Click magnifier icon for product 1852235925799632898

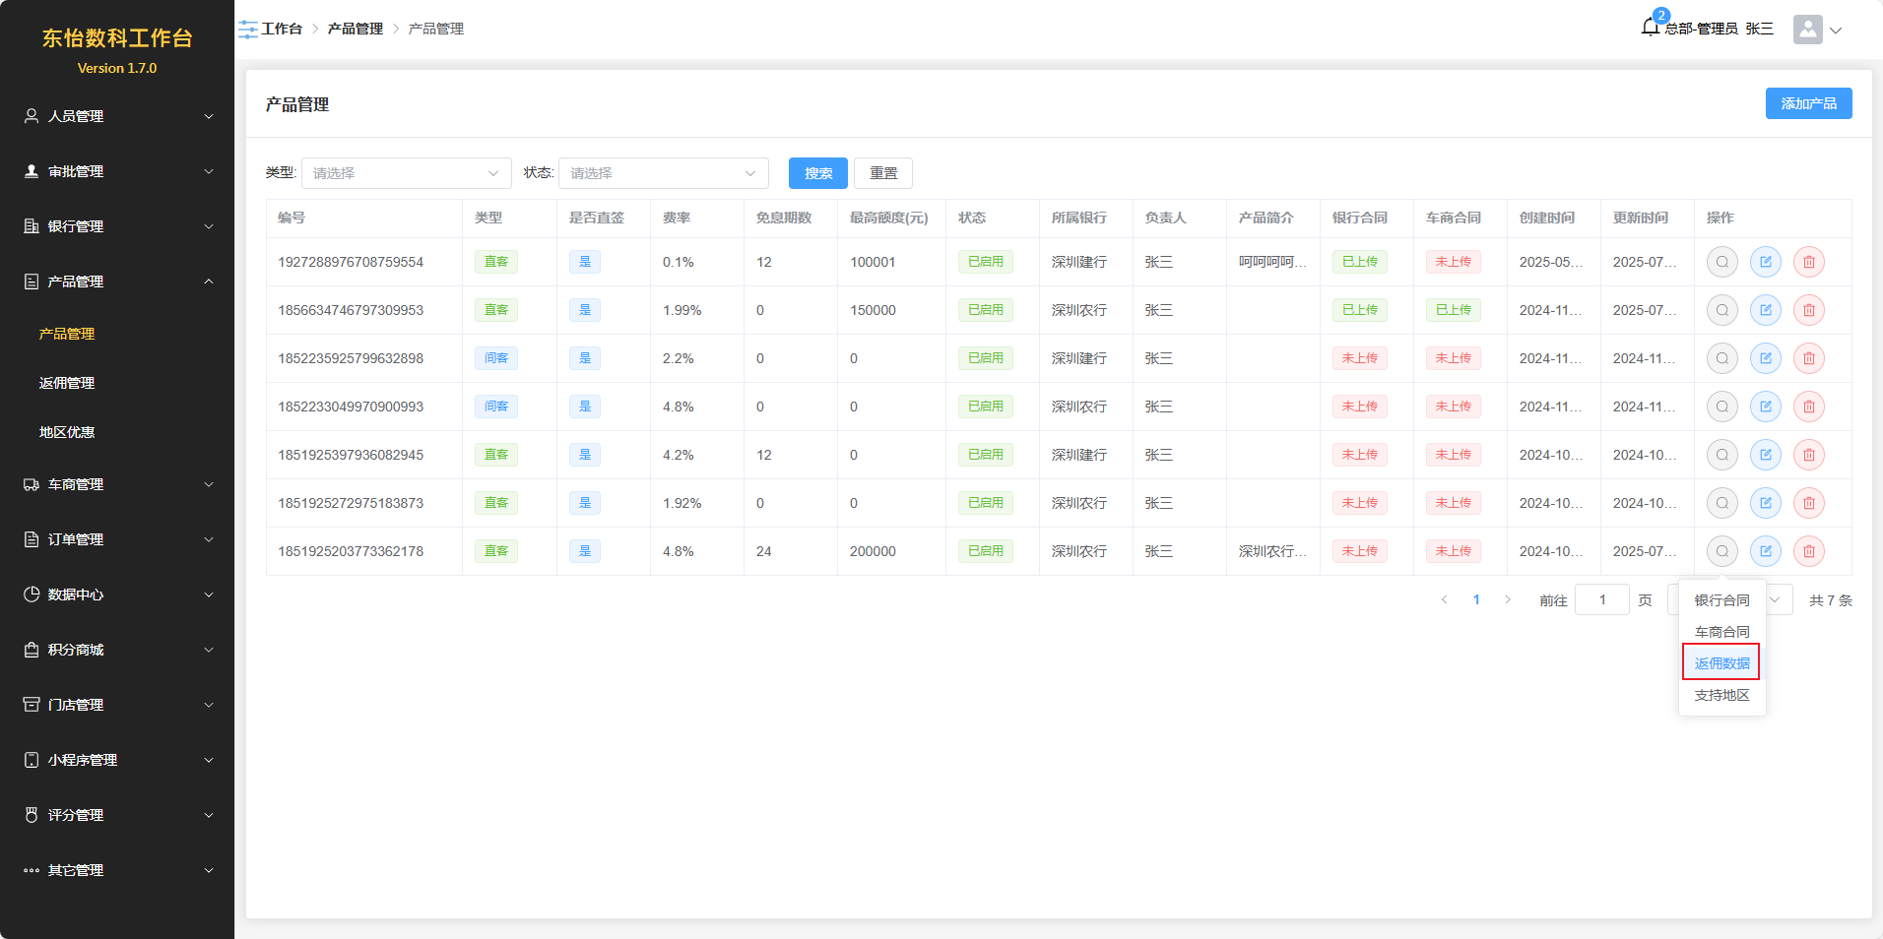[1721, 358]
